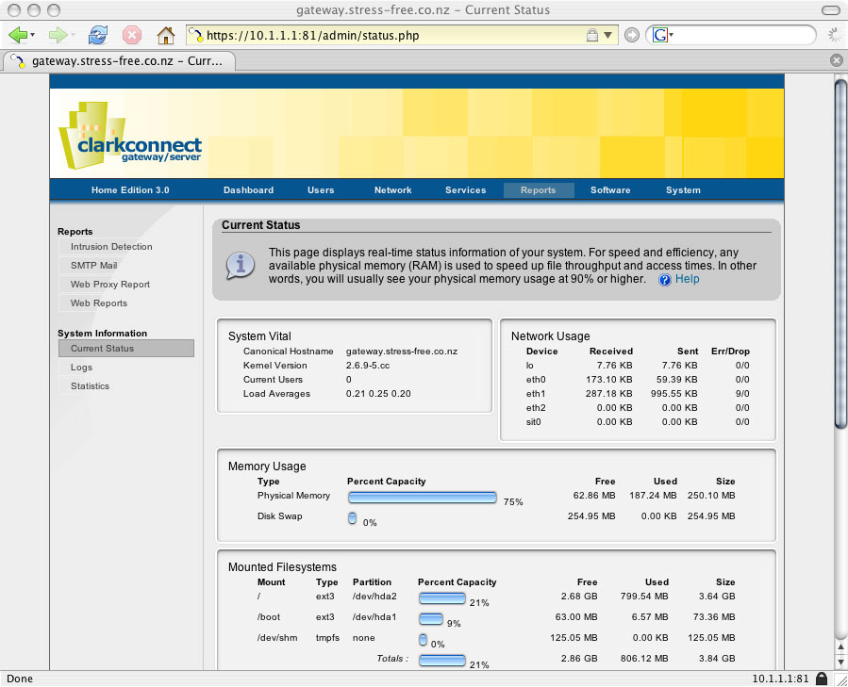Expand the address bar URL history dropdown
Screen dimensions: 848x687
607,35
